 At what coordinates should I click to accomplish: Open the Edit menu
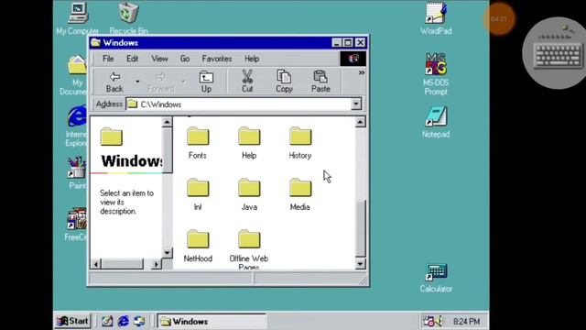[132, 59]
